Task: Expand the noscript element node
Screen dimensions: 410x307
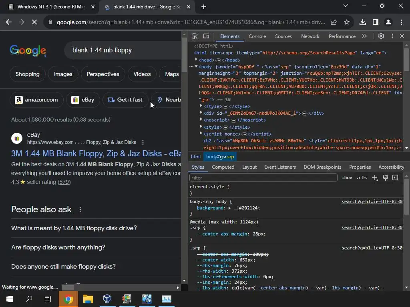Action: (201, 119)
